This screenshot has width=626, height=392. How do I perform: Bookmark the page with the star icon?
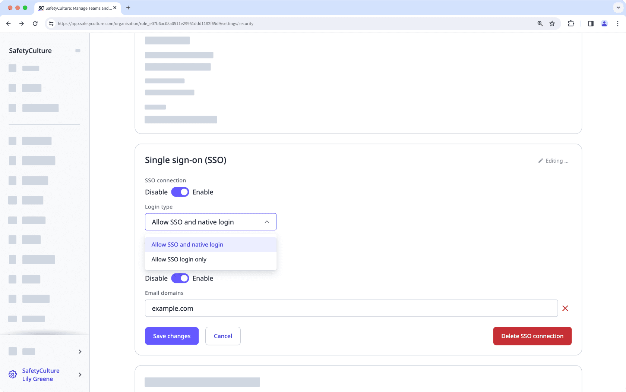pos(552,23)
